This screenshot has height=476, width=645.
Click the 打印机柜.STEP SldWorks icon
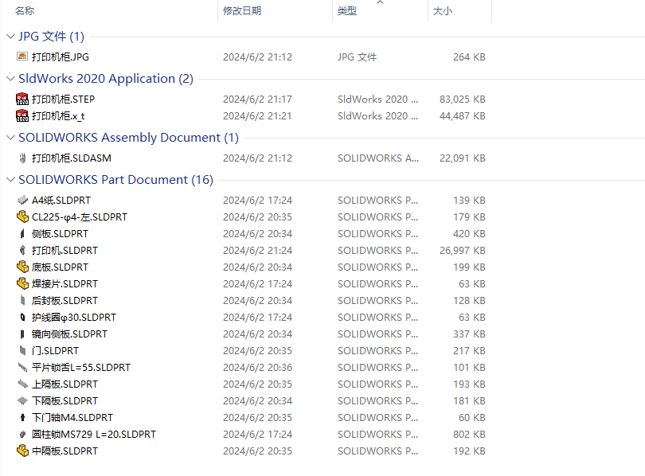click(x=22, y=99)
